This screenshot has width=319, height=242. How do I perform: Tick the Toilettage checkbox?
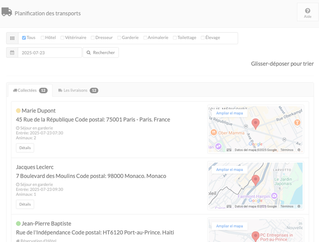[174, 38]
